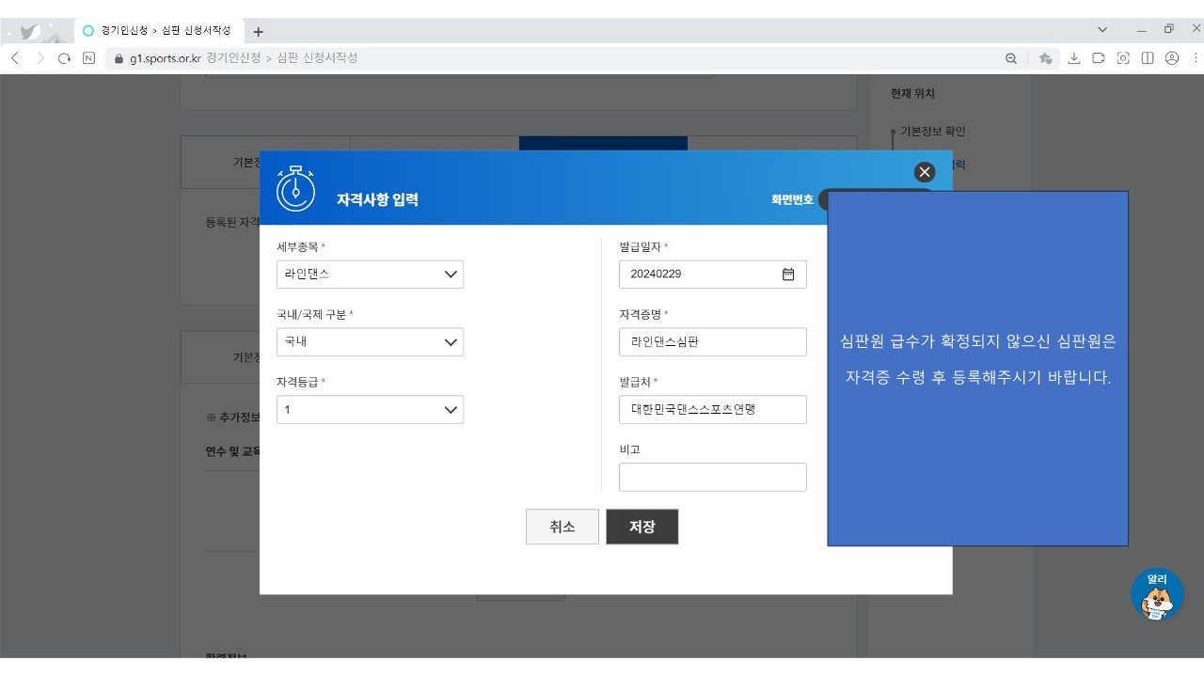Close the 자격사항 입력 dialog with X
This screenshot has width=1204, height=677.
(x=925, y=171)
